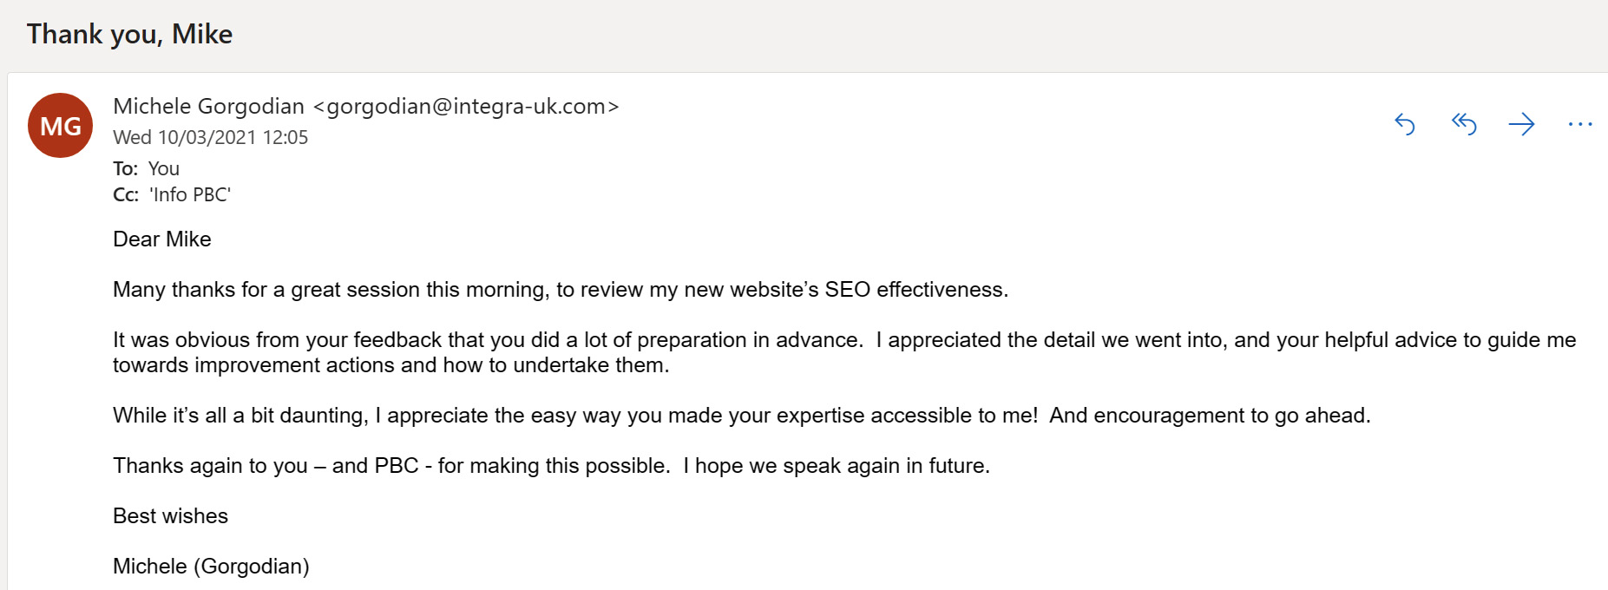Select the 'You' recipient in the To line
Viewport: 1608px width, 590px height.
pos(163,168)
